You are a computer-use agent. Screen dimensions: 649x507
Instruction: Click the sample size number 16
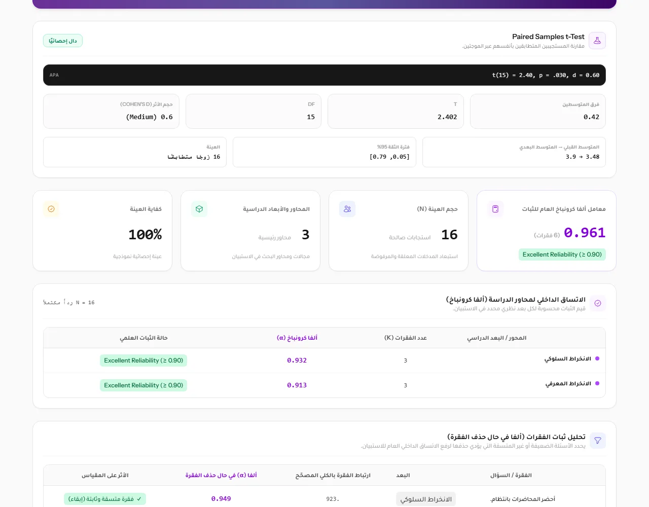(449, 235)
